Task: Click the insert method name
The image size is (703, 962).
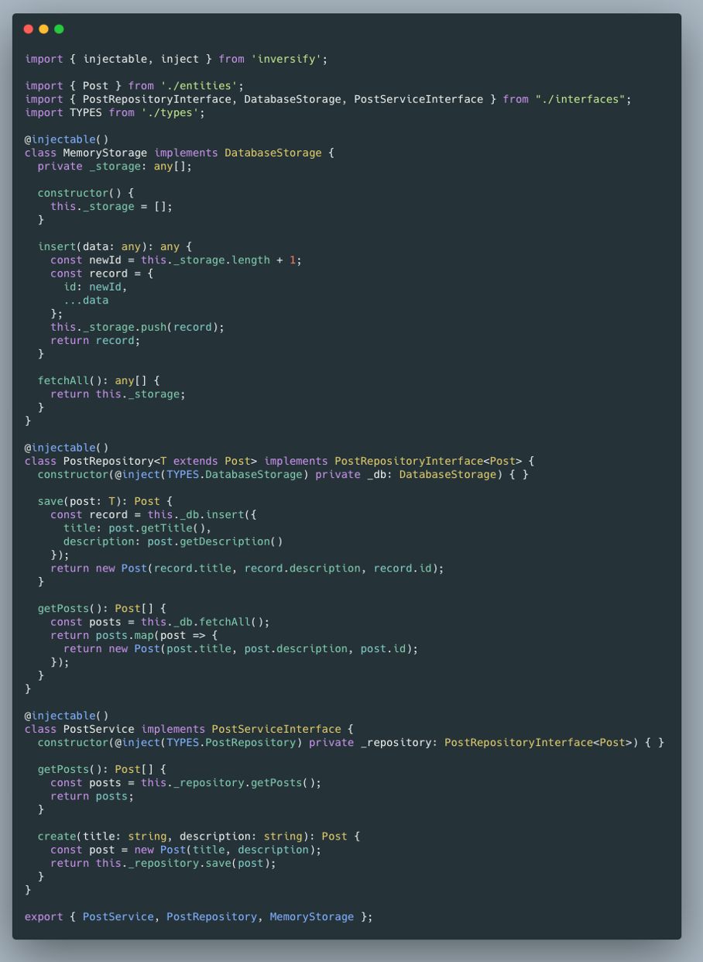Action: click(57, 246)
